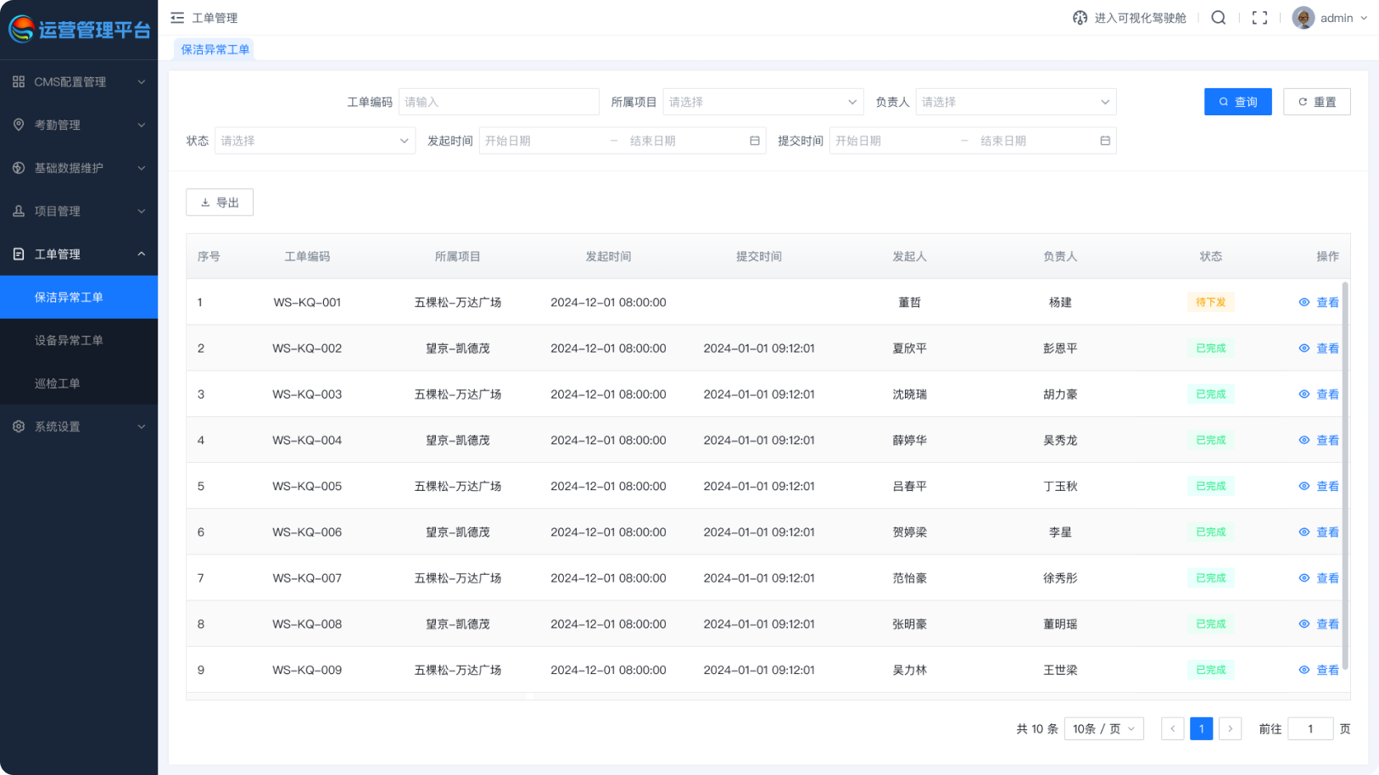Screen dimensions: 1379x775
Task: Open 巡检工单 sidebar item
Action: pyautogui.click(x=79, y=383)
